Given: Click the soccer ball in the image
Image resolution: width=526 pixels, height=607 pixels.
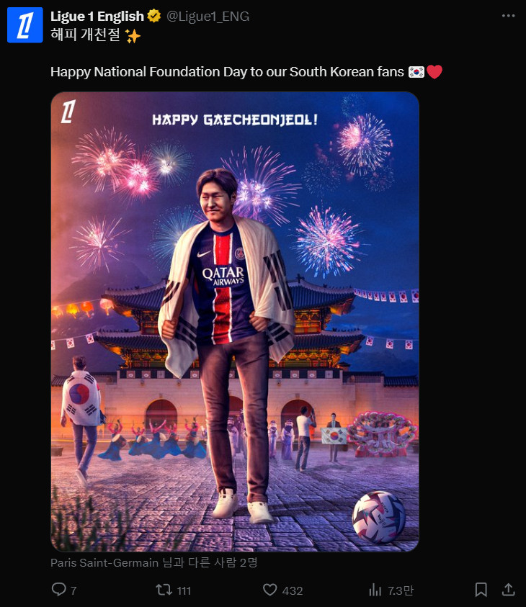Looking at the screenshot, I should 378,517.
